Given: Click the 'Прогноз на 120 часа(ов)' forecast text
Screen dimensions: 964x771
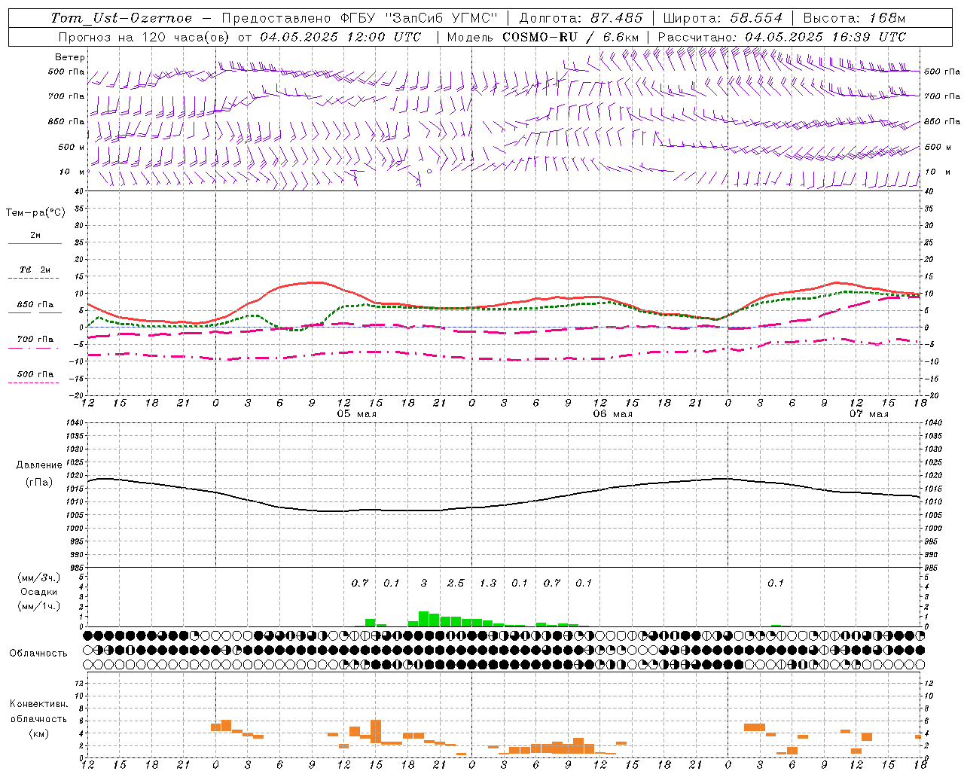Looking at the screenshot, I should tap(144, 37).
